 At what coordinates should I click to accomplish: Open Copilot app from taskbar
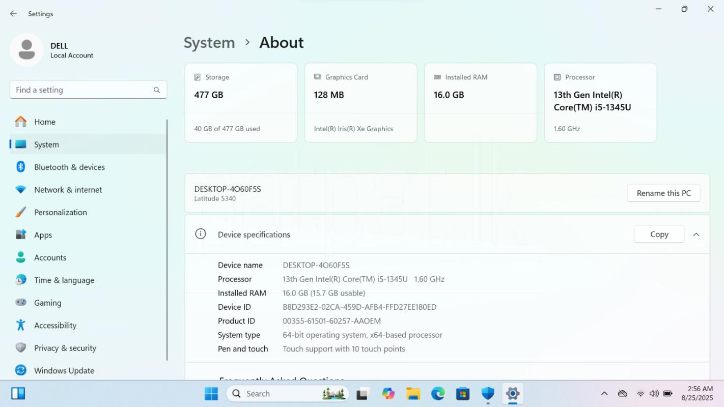[x=388, y=393]
